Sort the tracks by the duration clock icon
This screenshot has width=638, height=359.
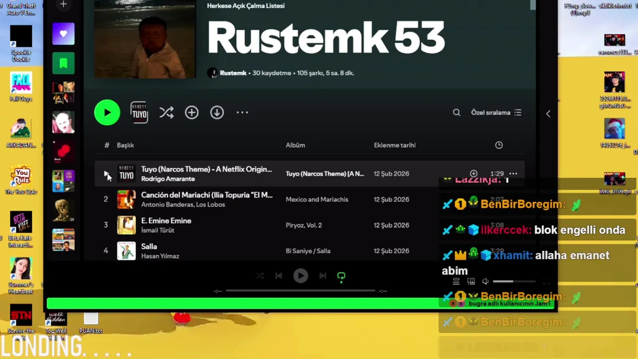499,145
